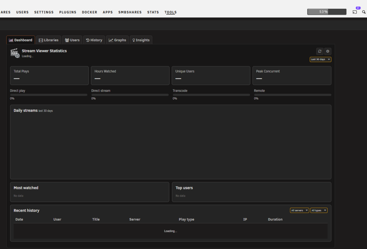Switch to the Dashboard tab
The height and width of the screenshot is (249, 367).
coord(21,40)
